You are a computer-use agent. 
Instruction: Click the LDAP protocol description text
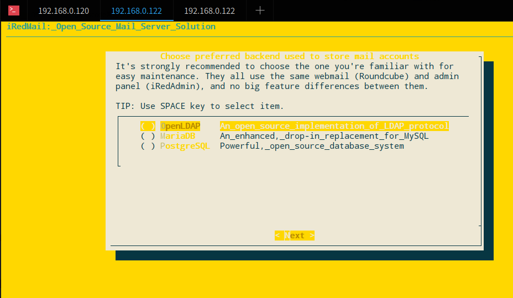click(x=334, y=126)
